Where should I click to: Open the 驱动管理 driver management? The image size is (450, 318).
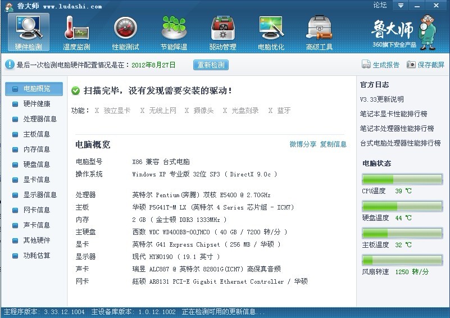coord(222,33)
